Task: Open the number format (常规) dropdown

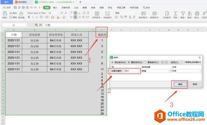Action: tap(135, 13)
